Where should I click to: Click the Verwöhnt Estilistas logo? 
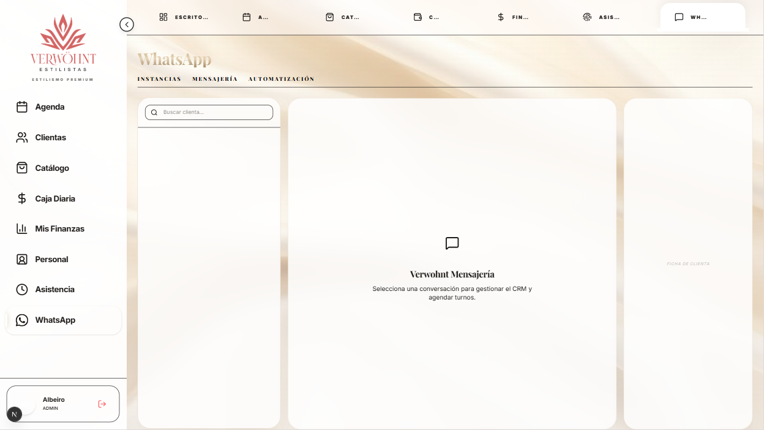[x=63, y=46]
